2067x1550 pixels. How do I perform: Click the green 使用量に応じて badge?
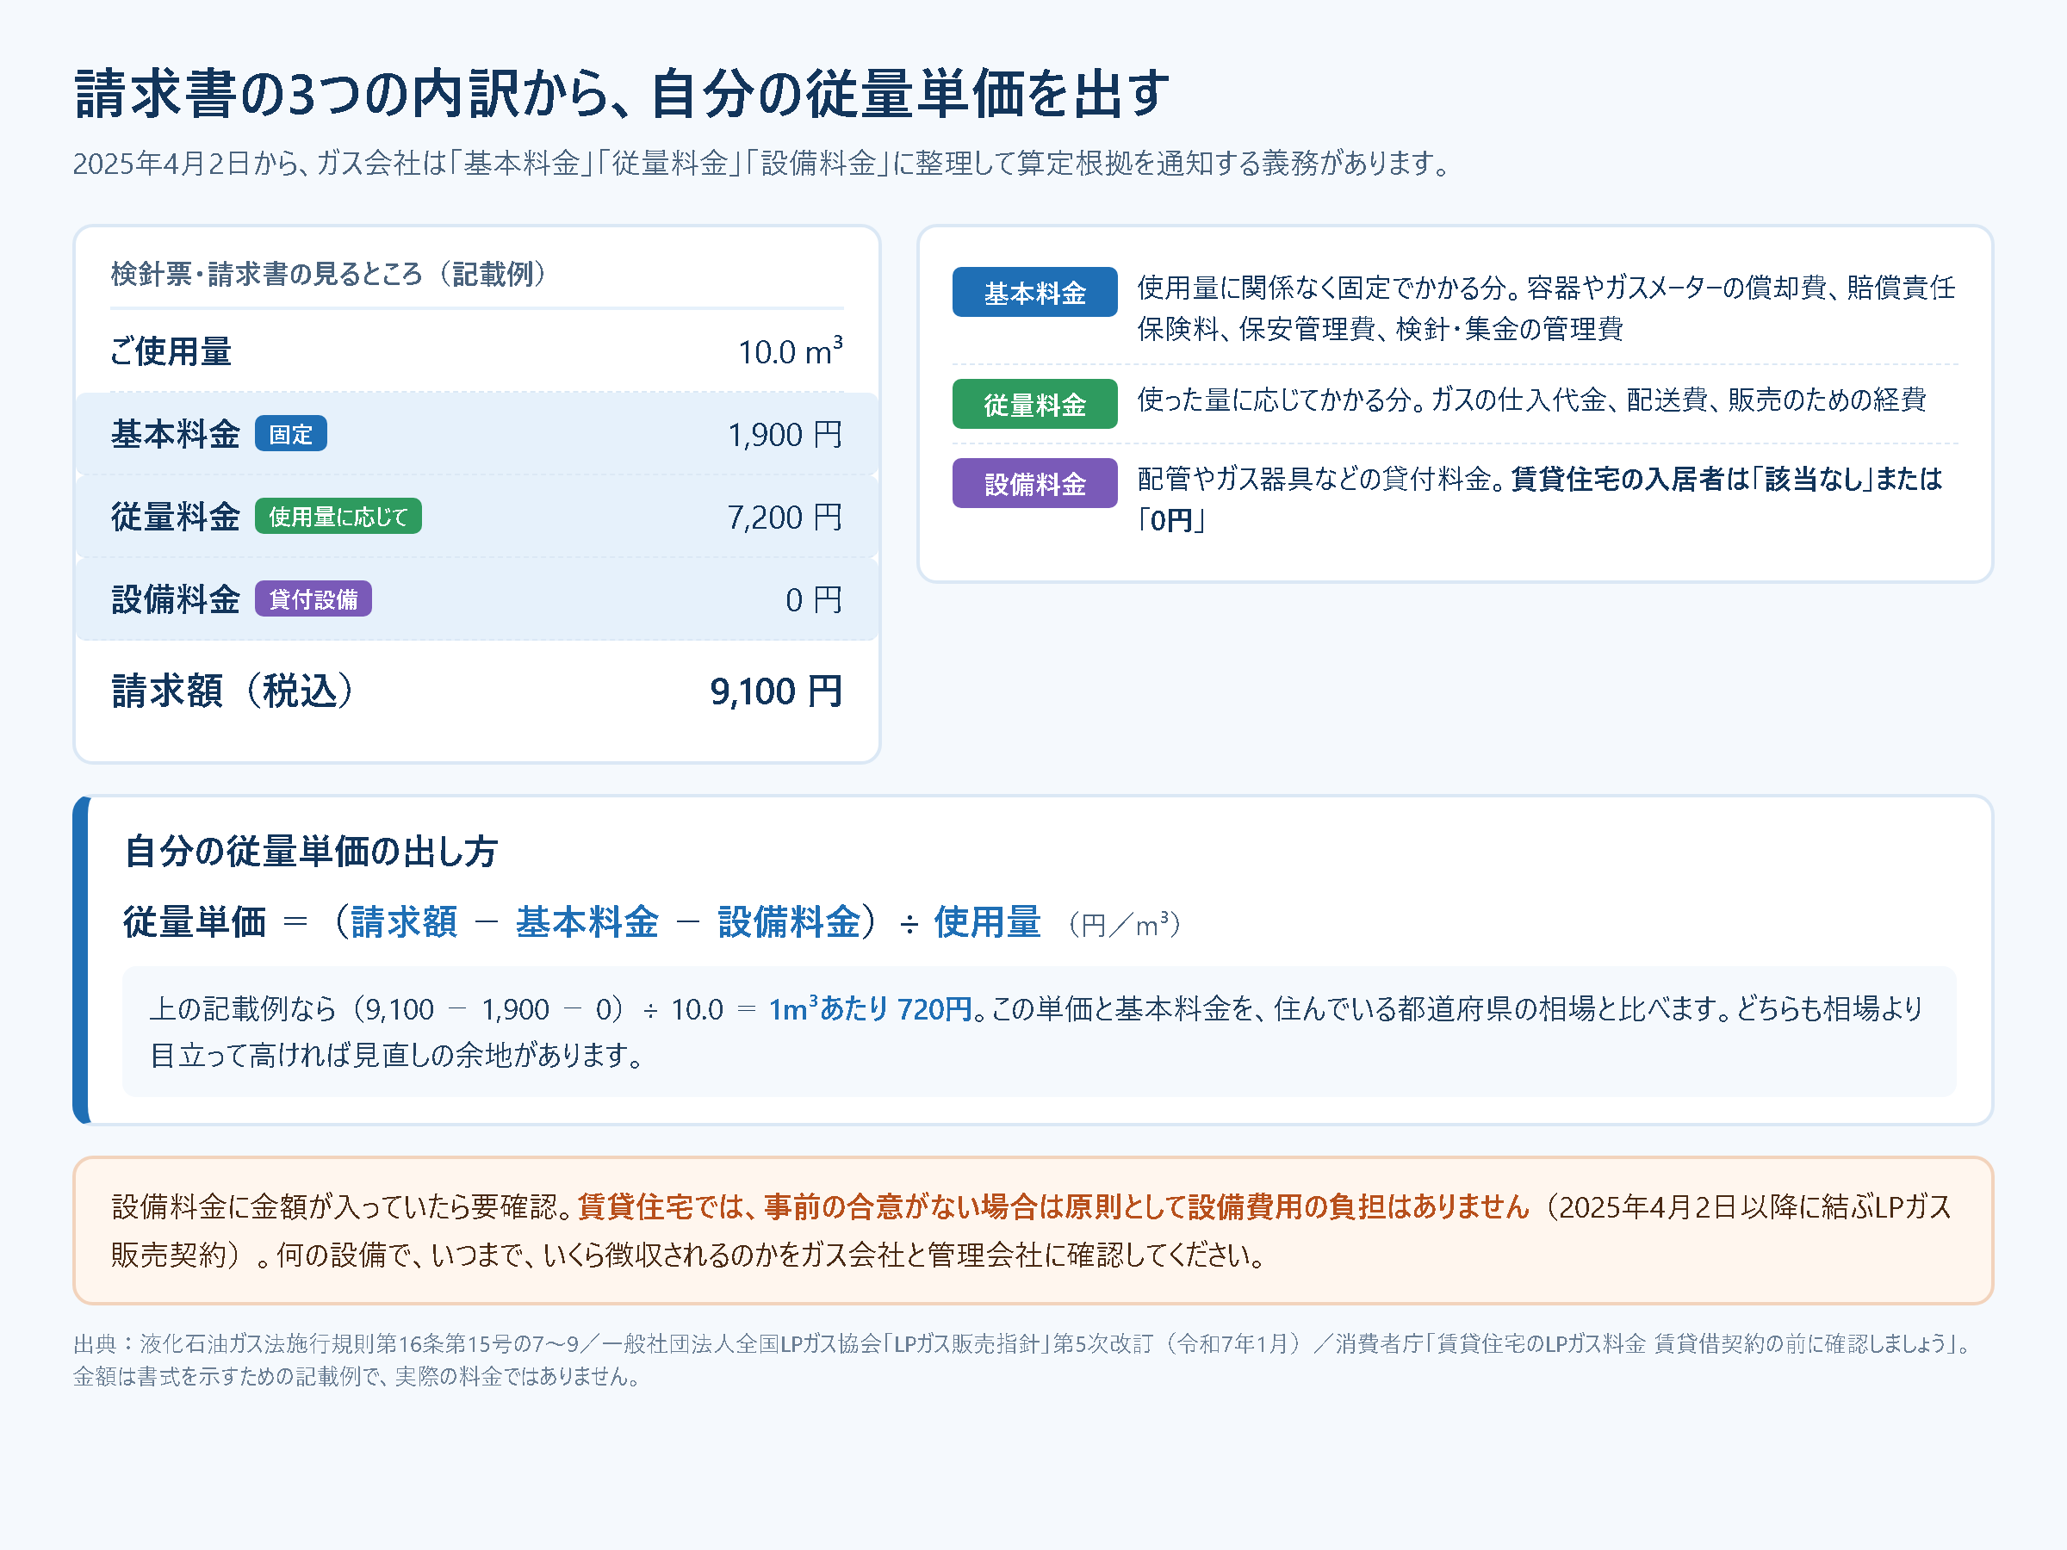click(338, 516)
